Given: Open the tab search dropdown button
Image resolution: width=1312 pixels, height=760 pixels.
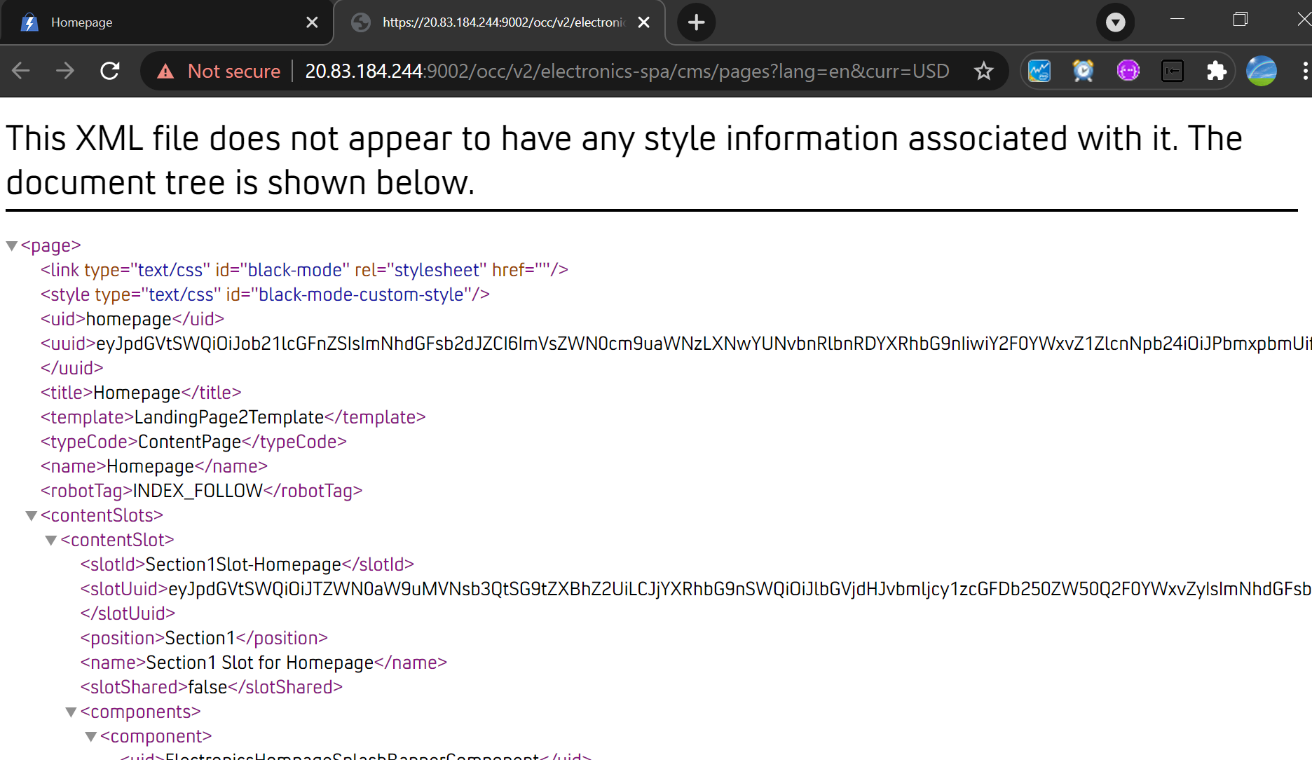Looking at the screenshot, I should 1116,22.
